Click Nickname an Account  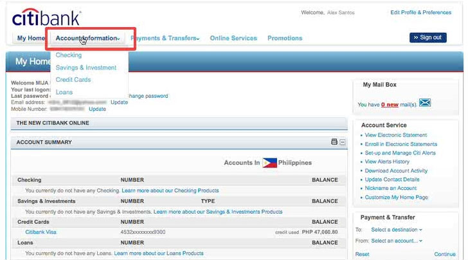(391, 189)
